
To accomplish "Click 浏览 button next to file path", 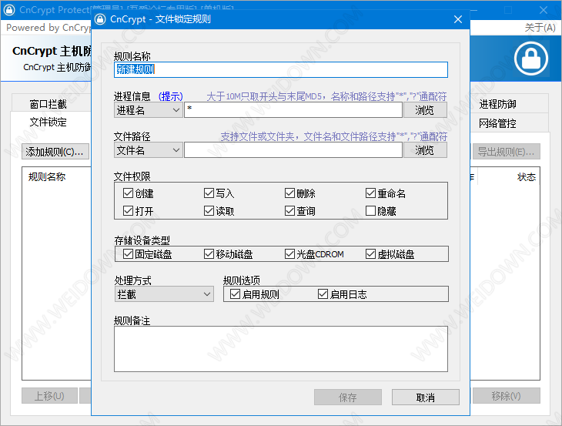I will (425, 150).
